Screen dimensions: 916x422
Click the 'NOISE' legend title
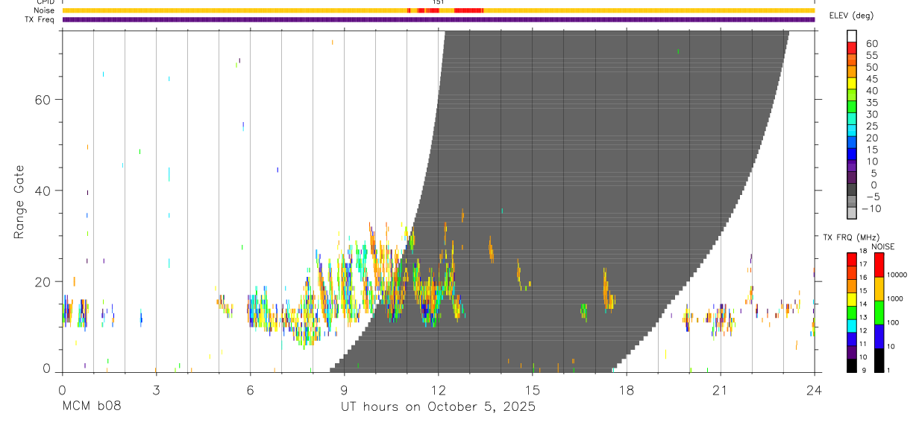click(x=882, y=246)
